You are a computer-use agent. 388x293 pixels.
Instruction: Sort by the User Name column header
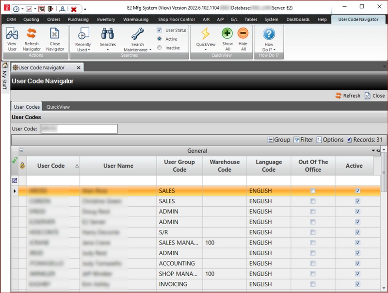[x=118, y=166]
